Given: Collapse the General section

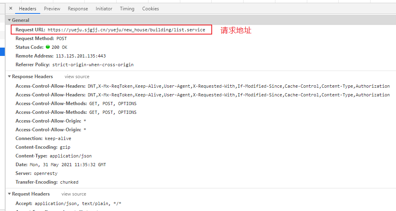Looking at the screenshot, I should (9, 20).
